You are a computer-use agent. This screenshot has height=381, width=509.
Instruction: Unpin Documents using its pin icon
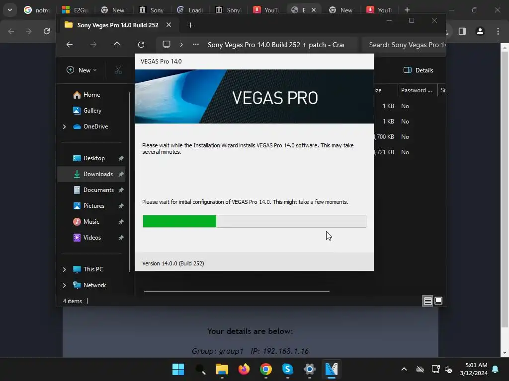121,190
